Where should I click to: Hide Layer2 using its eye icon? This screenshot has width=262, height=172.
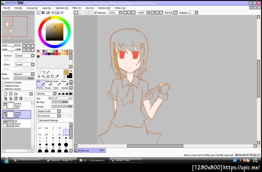click(5, 113)
